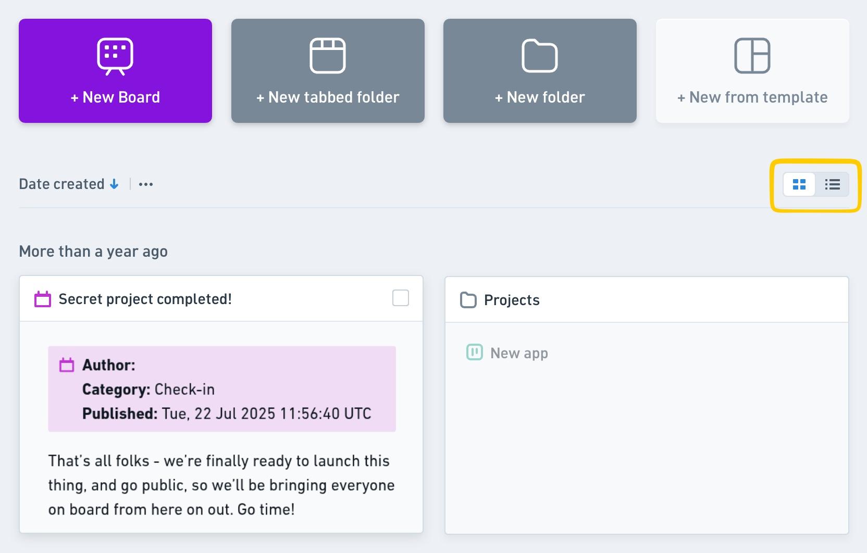Image resolution: width=867 pixels, height=553 pixels.
Task: Tick the Secret project completed checkbox
Action: [x=401, y=298]
